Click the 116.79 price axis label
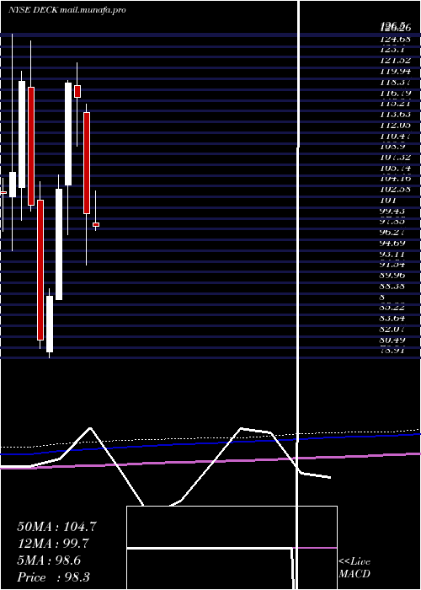Screen dimensions: 421x590 (x=396, y=93)
